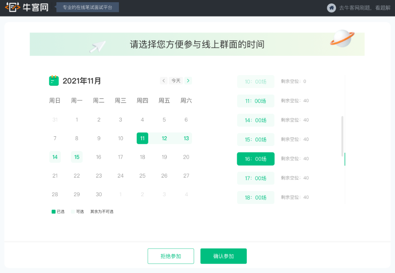Click the Nowcoder logo in header
395x273 pixels.
[x=27, y=7]
